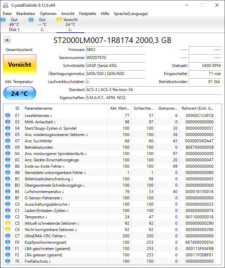
Task: Click the status orb of Freifallschutz row
Action: [8, 261]
